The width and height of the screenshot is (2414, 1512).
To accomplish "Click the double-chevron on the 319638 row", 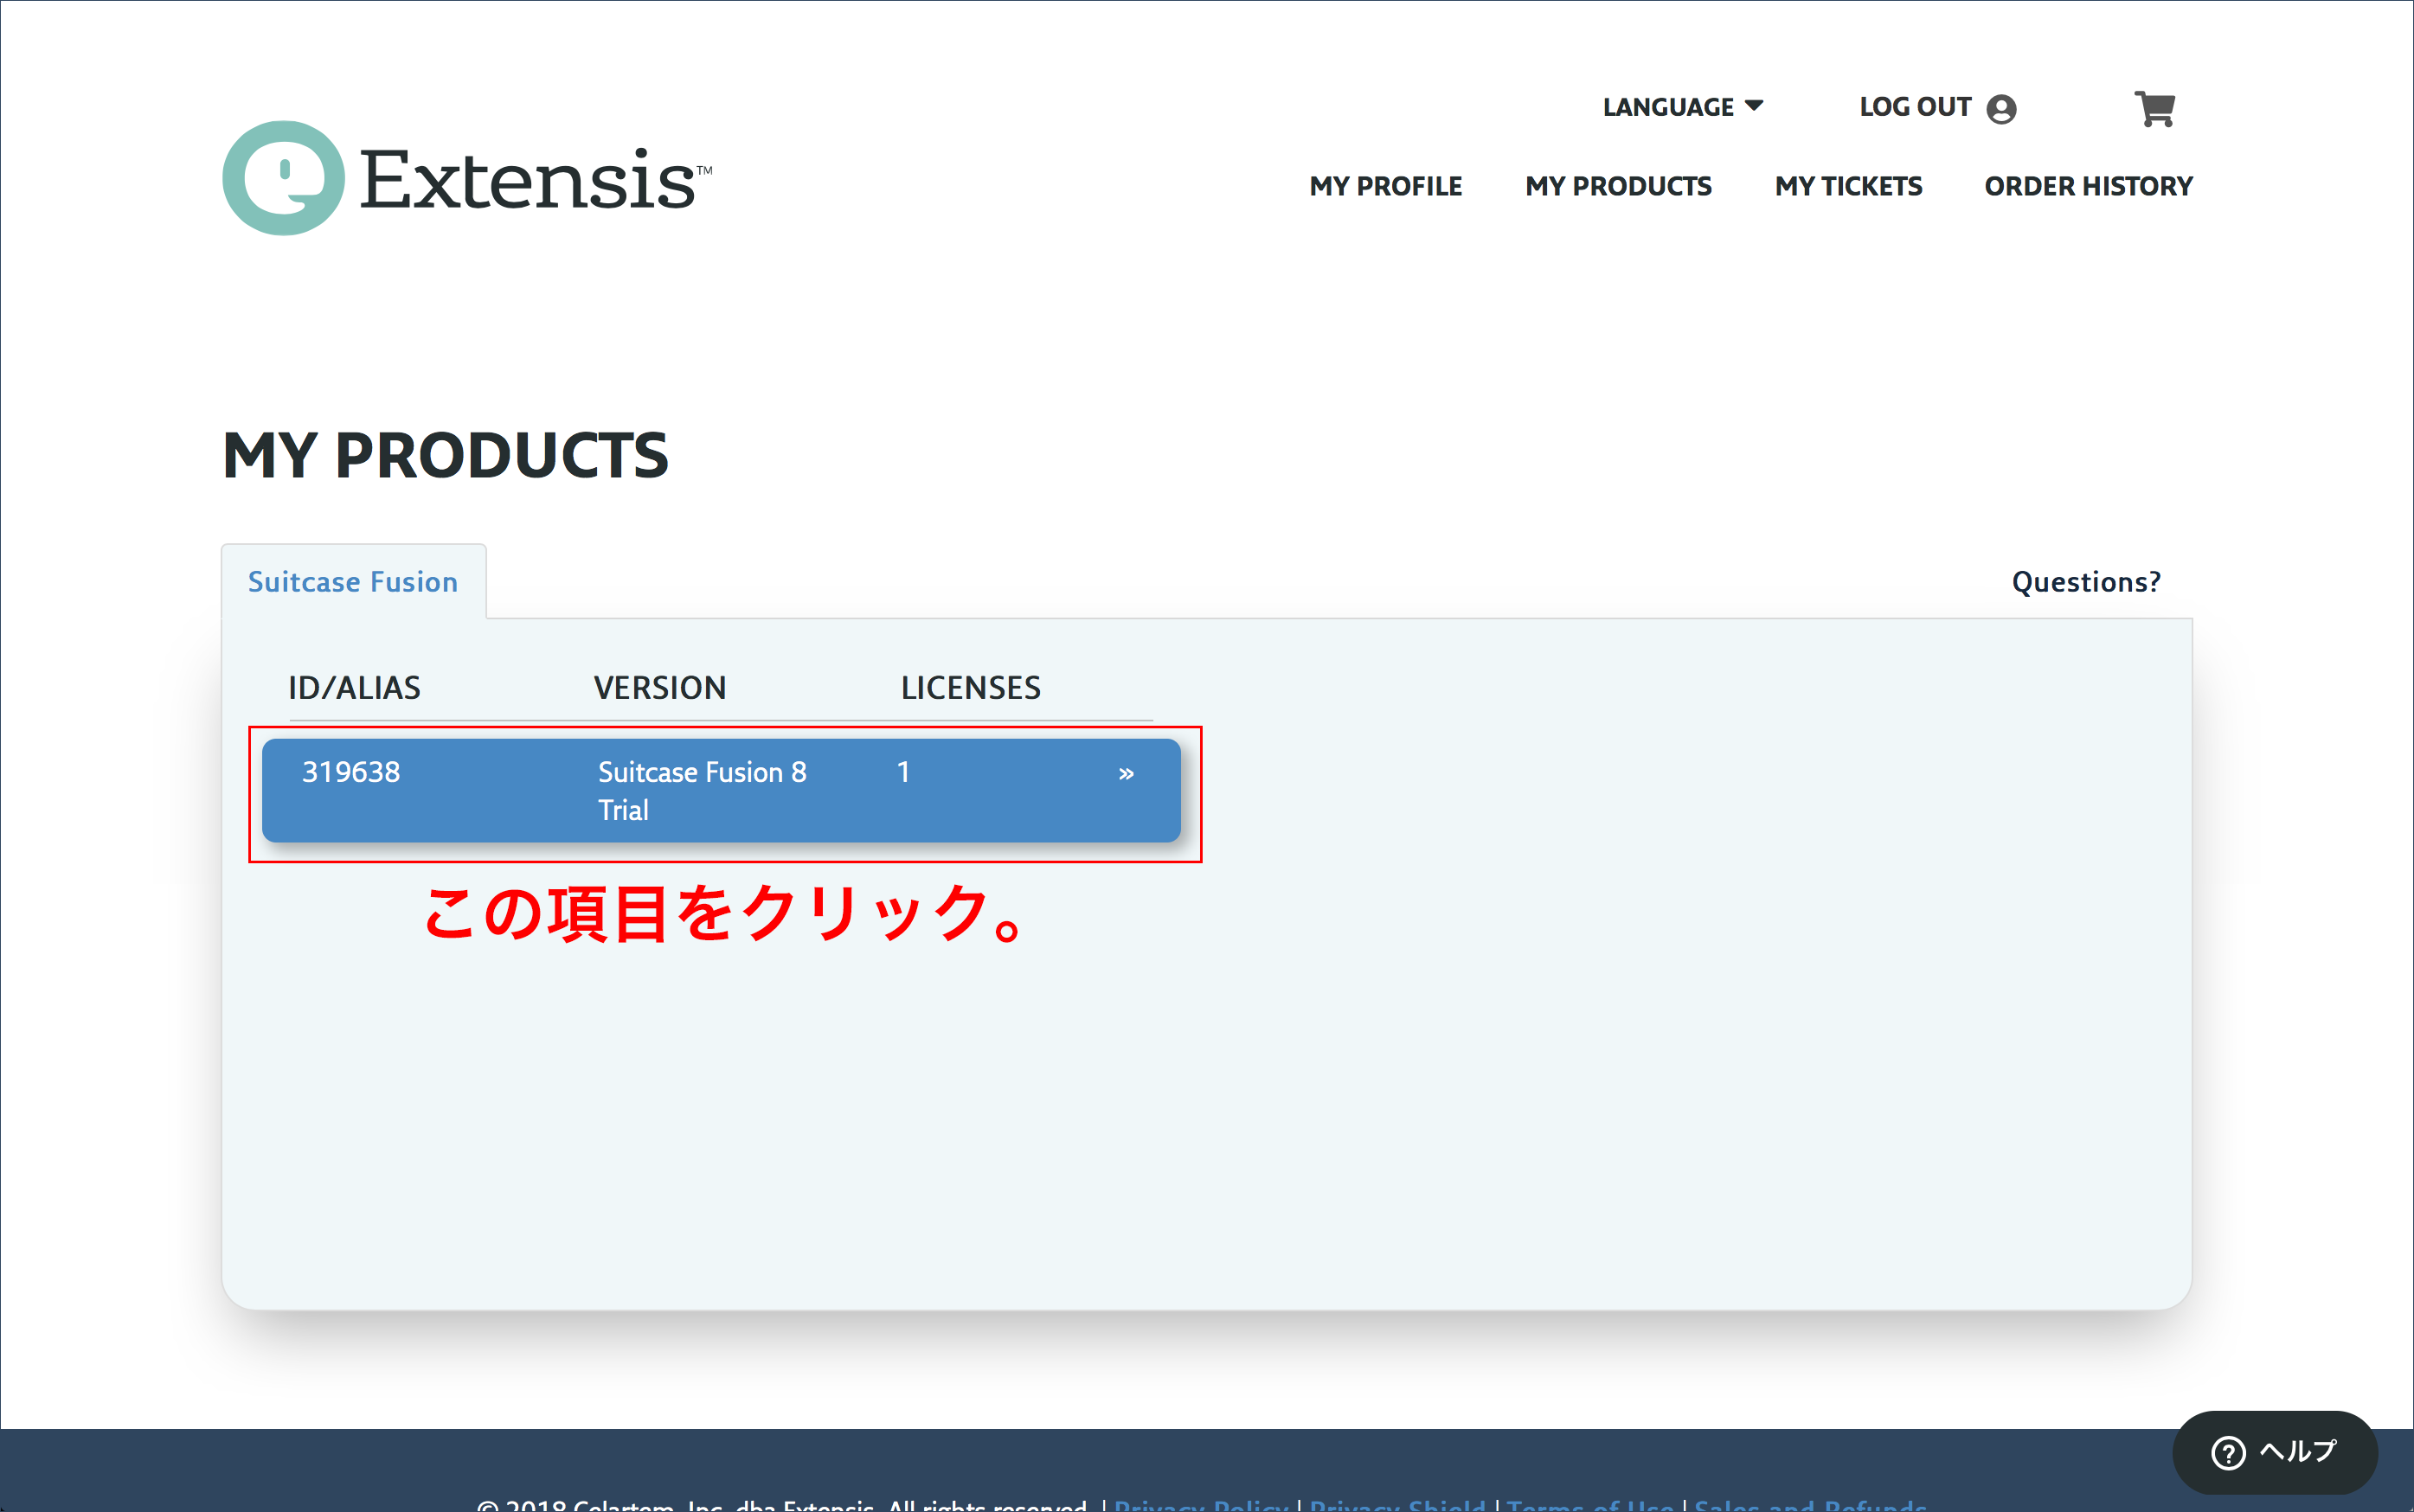I will click(x=1126, y=773).
